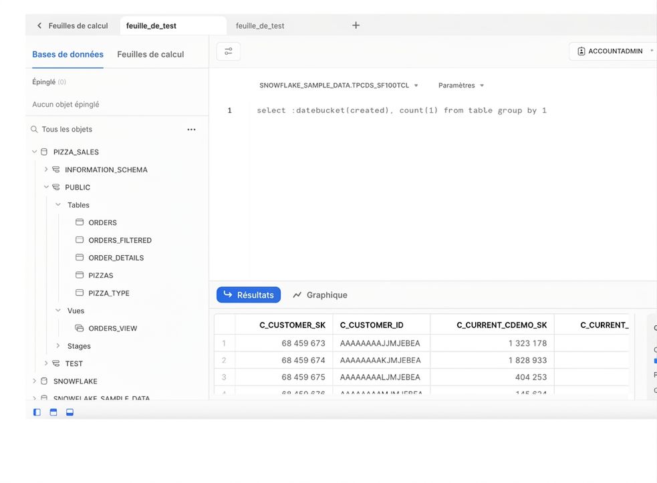This screenshot has height=483, width=657.
Task: Click the ORDERS table icon
Action: (x=80, y=222)
